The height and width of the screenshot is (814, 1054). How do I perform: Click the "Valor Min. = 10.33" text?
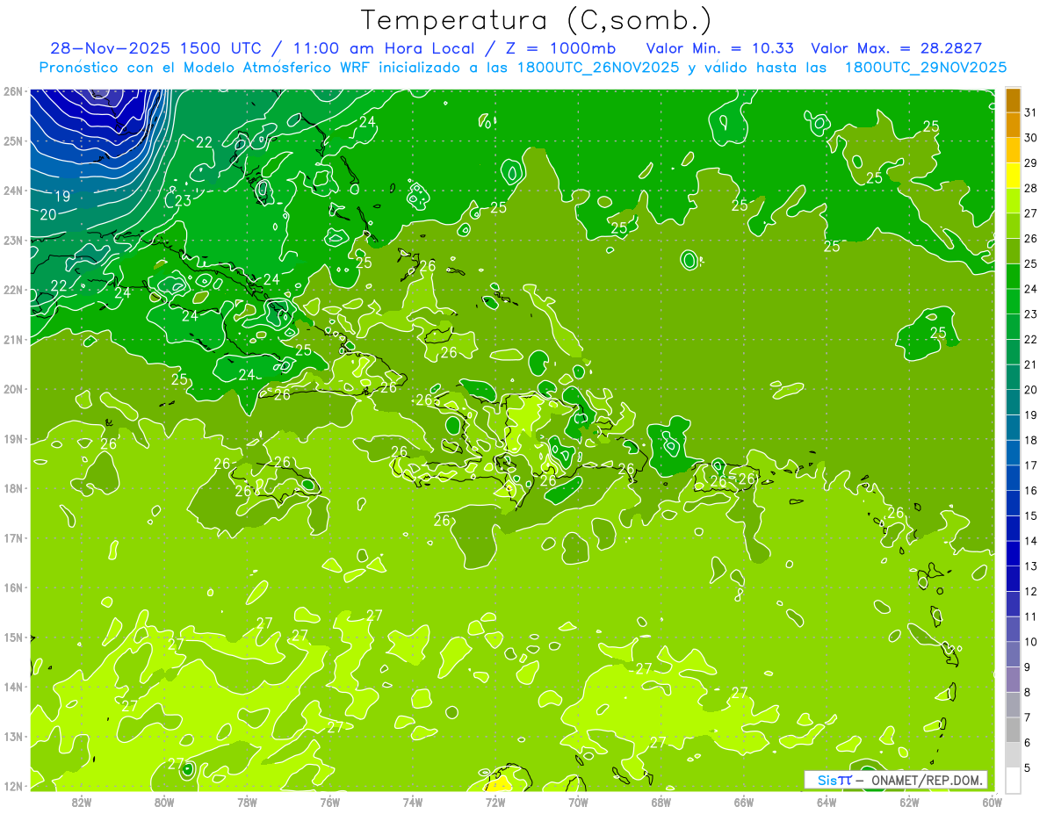[x=719, y=48]
